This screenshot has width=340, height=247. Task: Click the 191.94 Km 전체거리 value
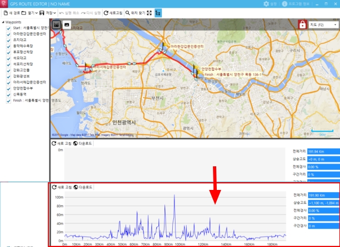(x=323, y=151)
